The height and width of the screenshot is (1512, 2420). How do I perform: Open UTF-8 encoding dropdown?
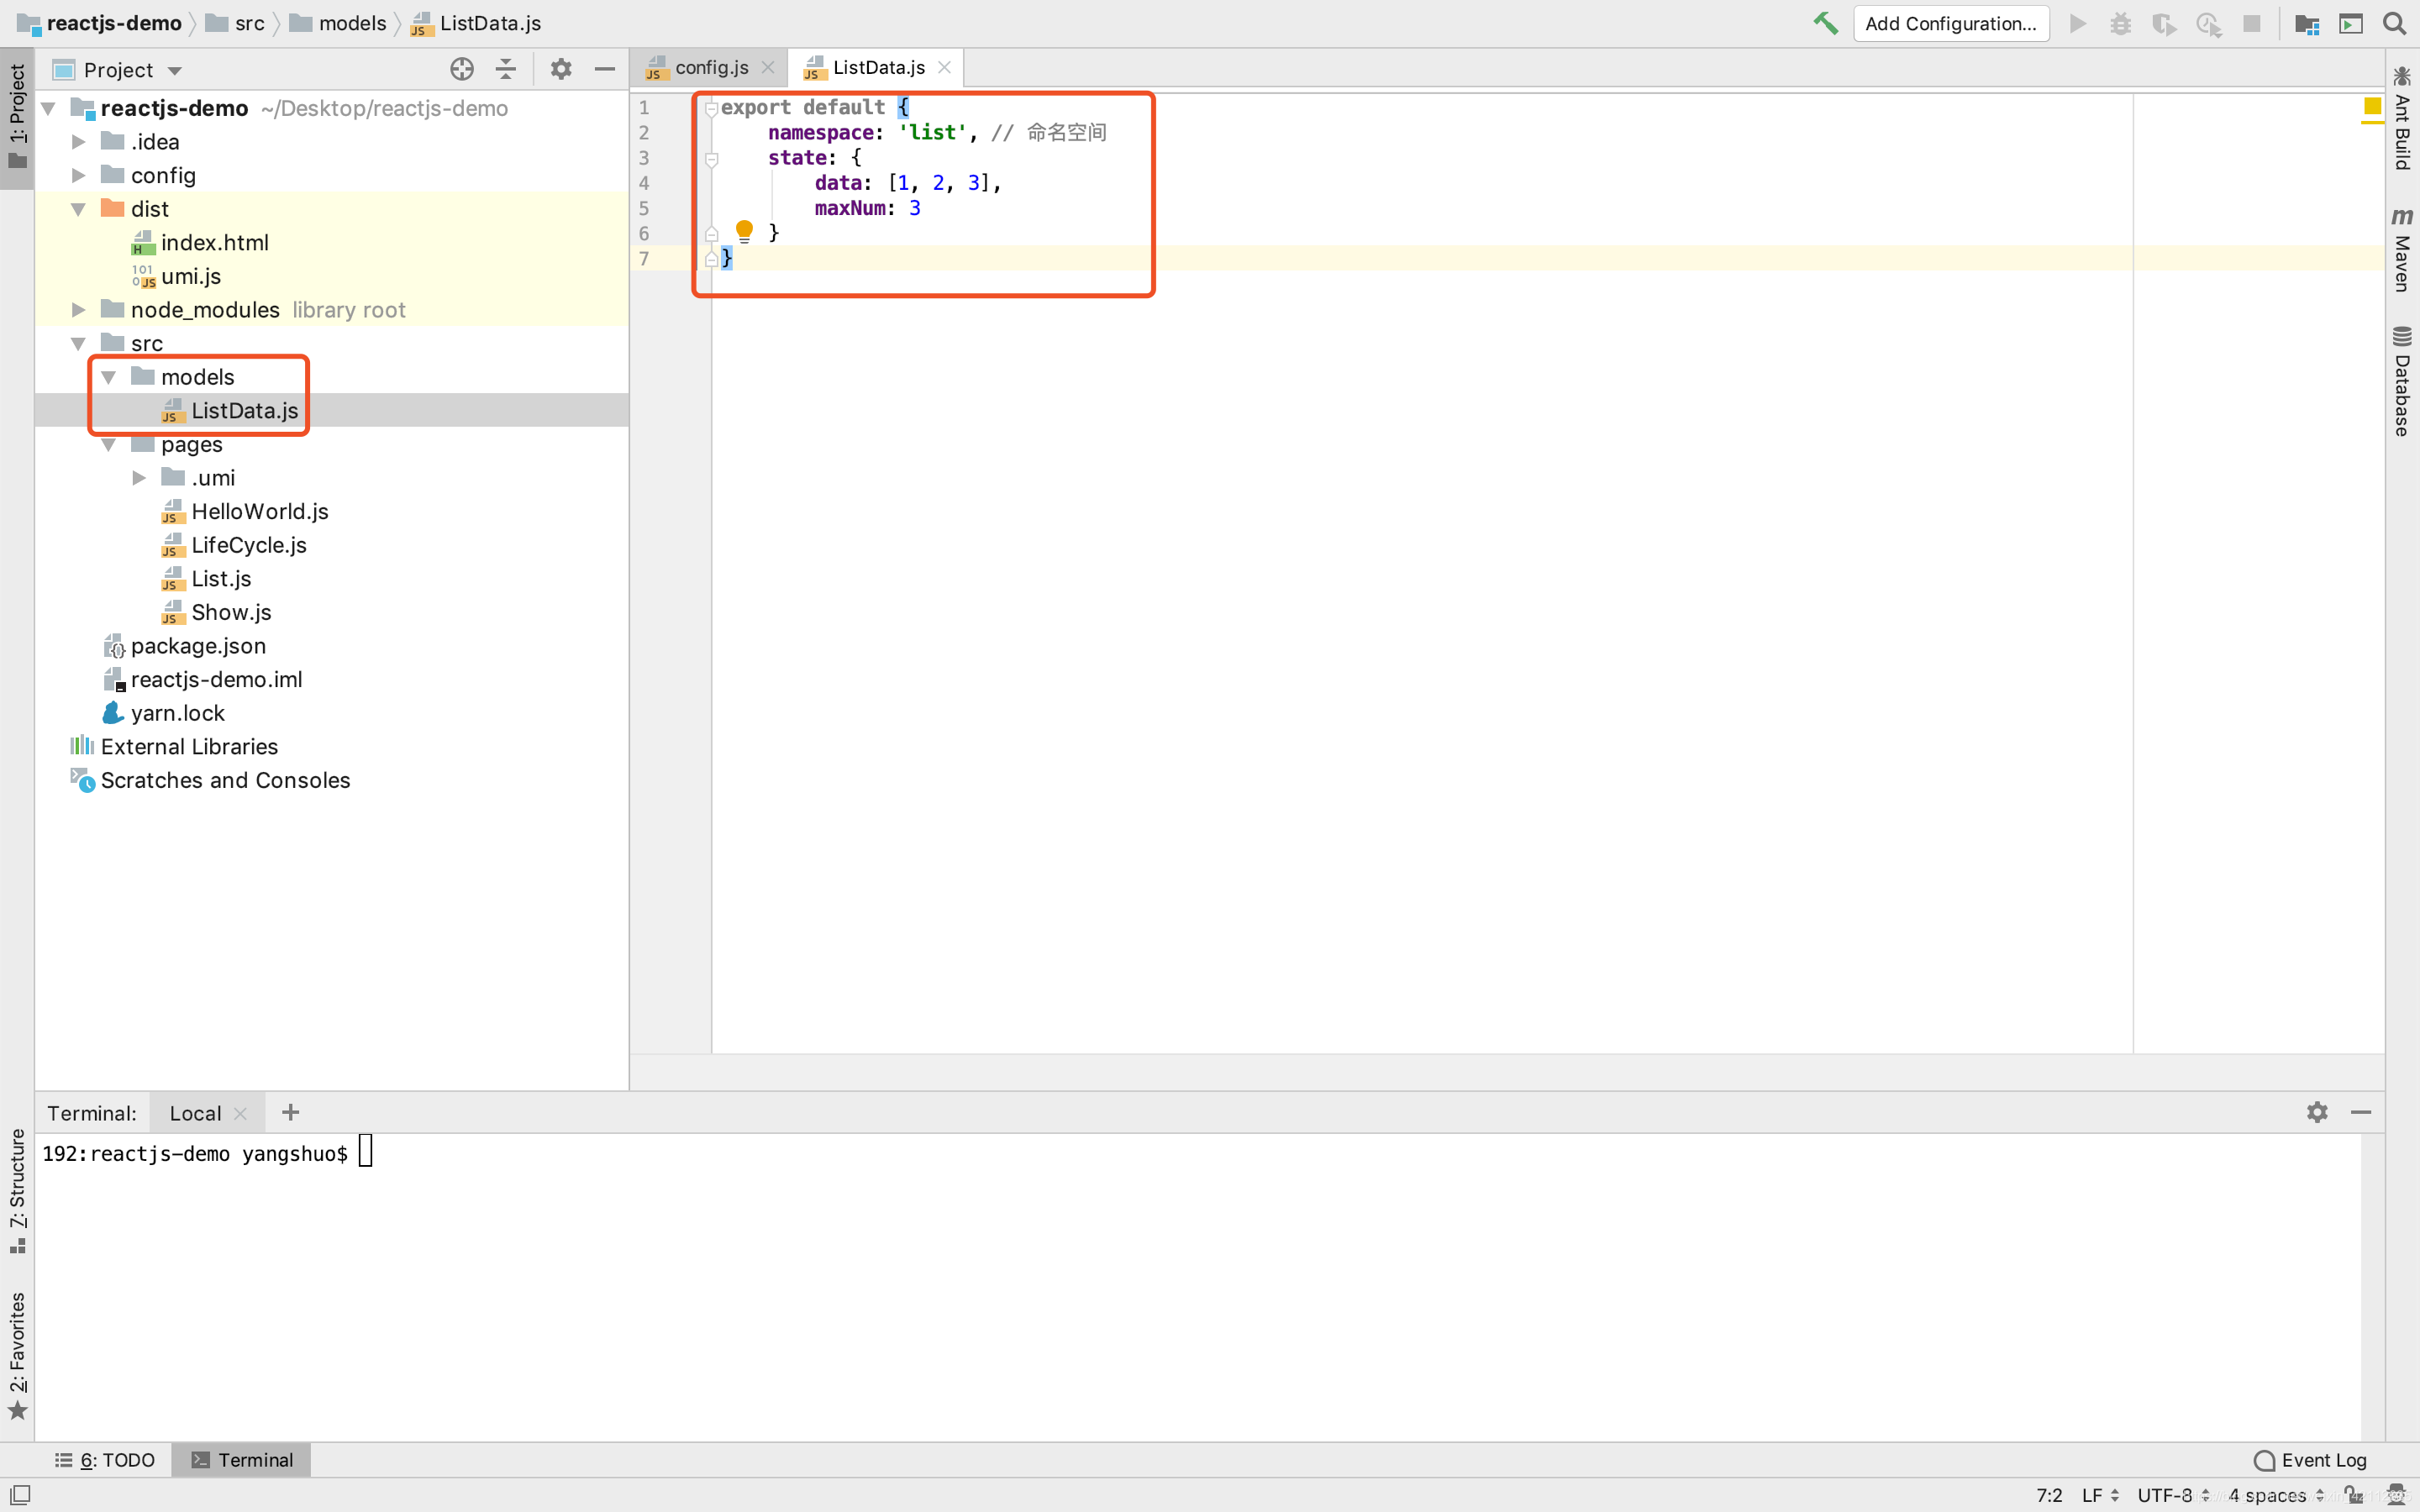pyautogui.click(x=2173, y=1495)
